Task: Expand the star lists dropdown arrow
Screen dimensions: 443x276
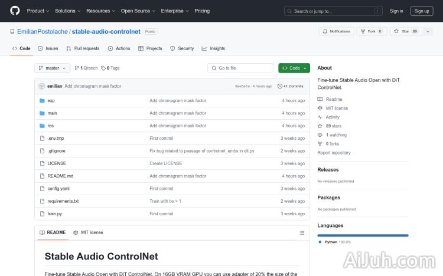Action: [x=428, y=31]
